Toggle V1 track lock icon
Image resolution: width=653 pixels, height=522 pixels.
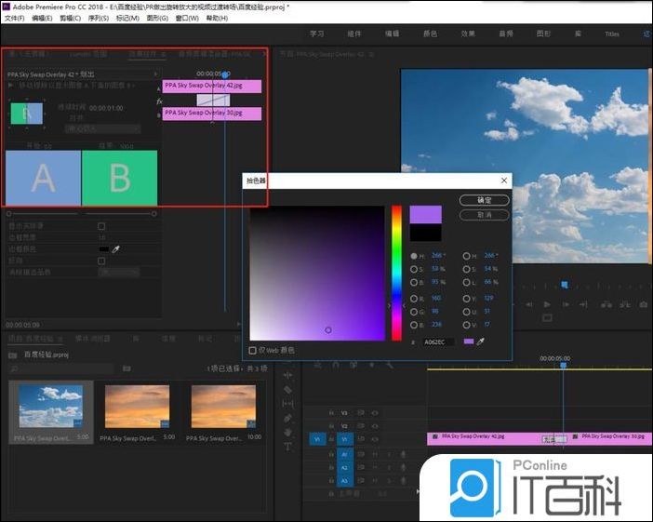(x=332, y=438)
